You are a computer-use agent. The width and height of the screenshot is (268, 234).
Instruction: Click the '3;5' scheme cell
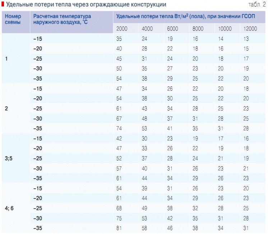pyautogui.click(x=9, y=158)
